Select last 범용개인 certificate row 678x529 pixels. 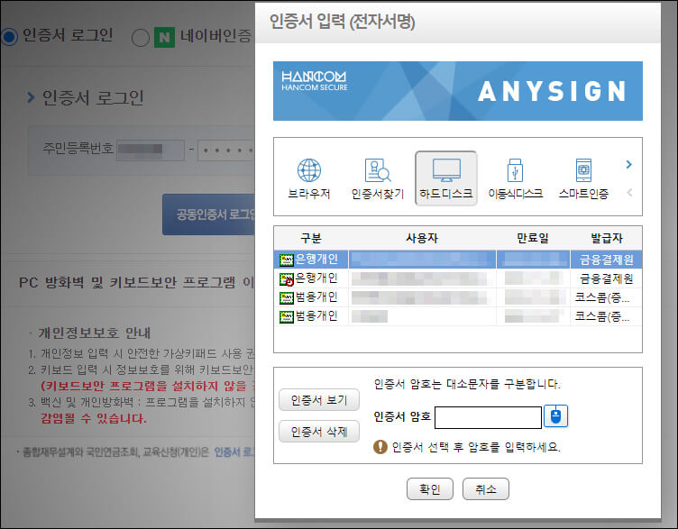click(x=458, y=316)
